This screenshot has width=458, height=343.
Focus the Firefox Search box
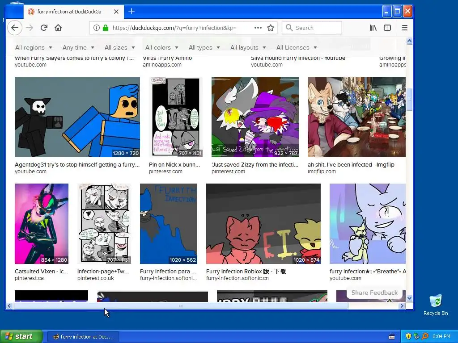(x=312, y=28)
